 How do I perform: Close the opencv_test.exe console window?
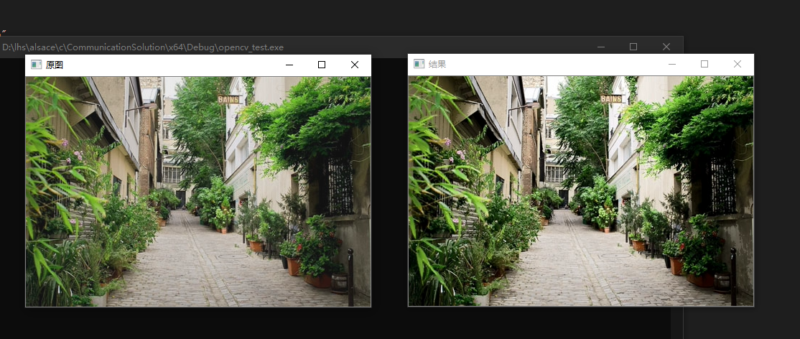(x=666, y=47)
